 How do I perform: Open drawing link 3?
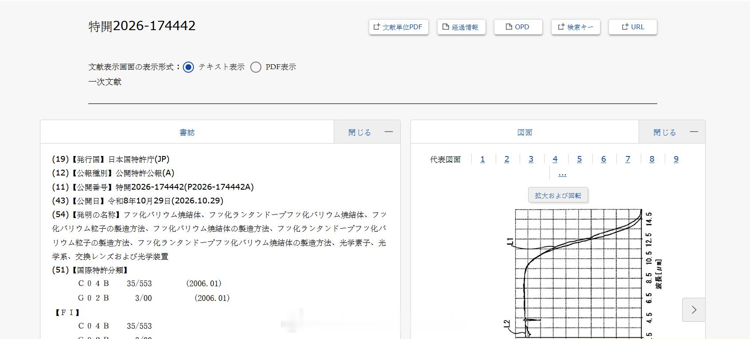[531, 159]
